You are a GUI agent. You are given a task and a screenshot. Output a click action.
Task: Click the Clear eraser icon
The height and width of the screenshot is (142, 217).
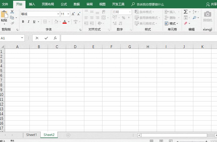[x=186, y=23]
